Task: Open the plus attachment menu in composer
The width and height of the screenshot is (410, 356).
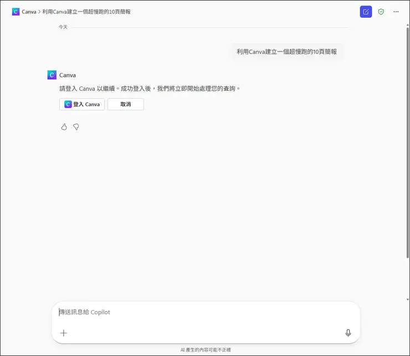Action: 64,333
